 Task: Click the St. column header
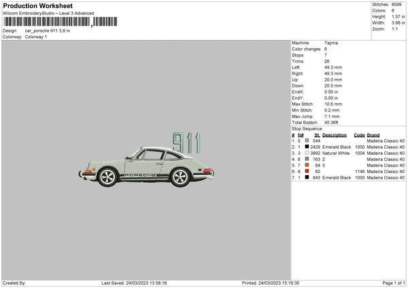pos(317,135)
